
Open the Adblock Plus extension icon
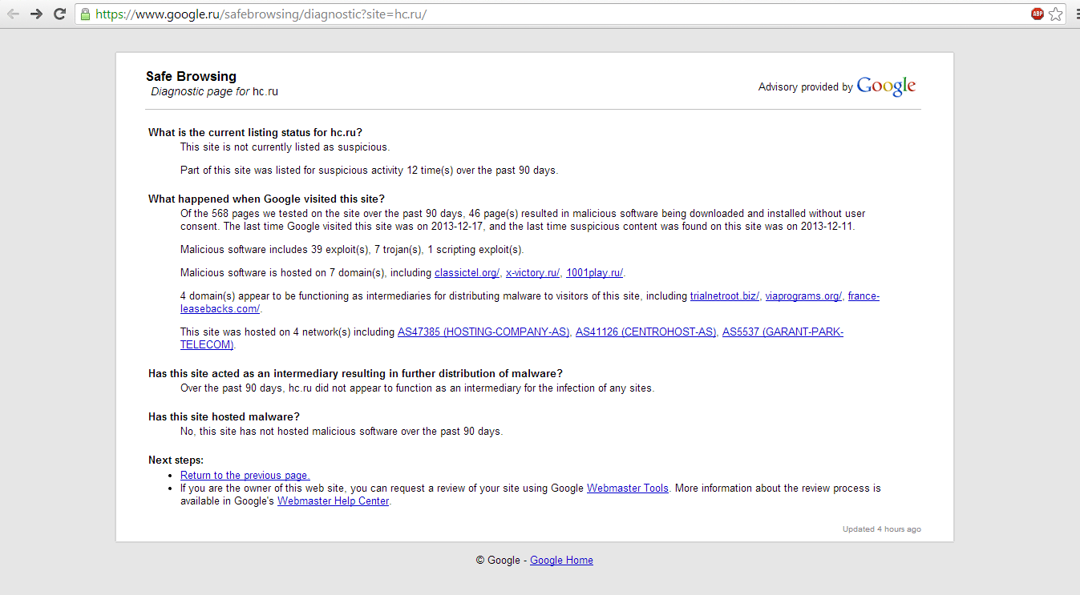[x=1038, y=14]
